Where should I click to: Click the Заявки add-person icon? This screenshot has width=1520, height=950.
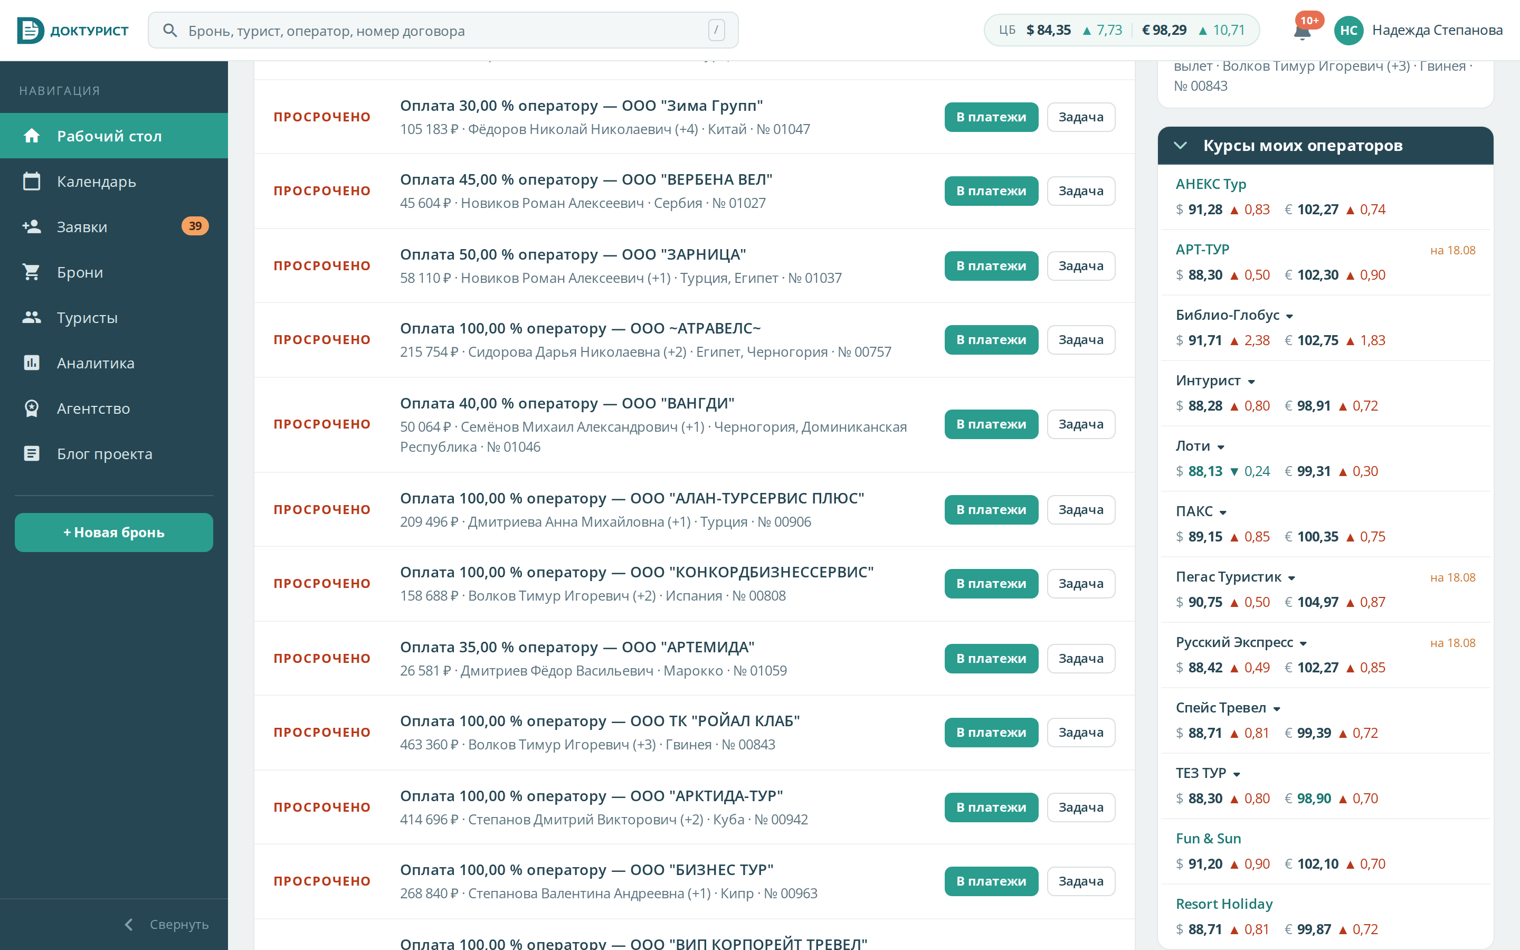click(x=32, y=226)
